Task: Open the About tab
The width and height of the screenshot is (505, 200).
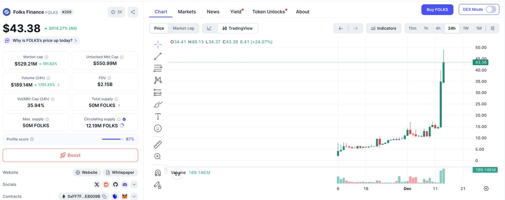Action: pos(303,12)
